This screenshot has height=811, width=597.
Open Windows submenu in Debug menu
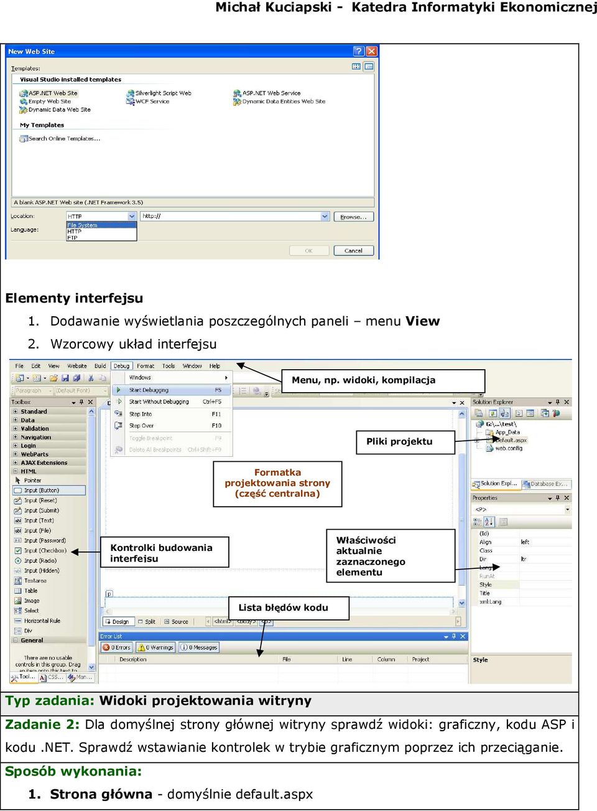[x=170, y=378]
